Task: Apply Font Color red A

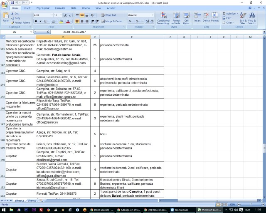Action: click(68, 21)
